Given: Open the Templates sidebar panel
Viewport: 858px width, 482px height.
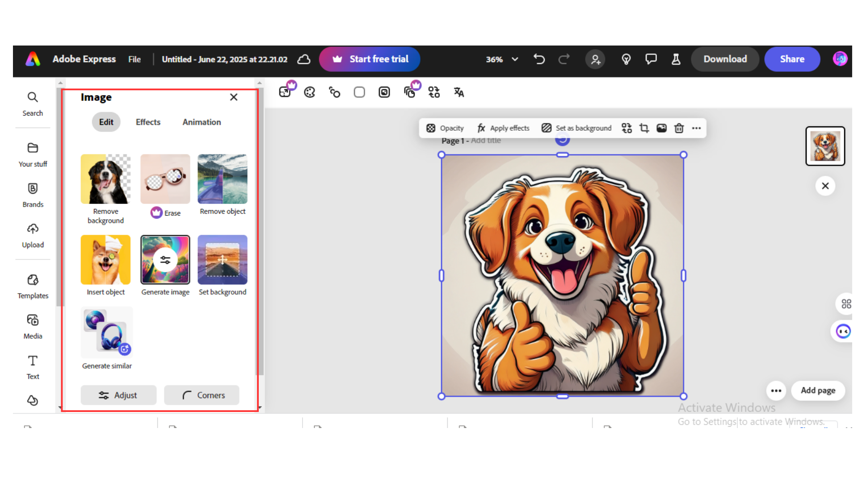Looking at the screenshot, I should pos(33,287).
